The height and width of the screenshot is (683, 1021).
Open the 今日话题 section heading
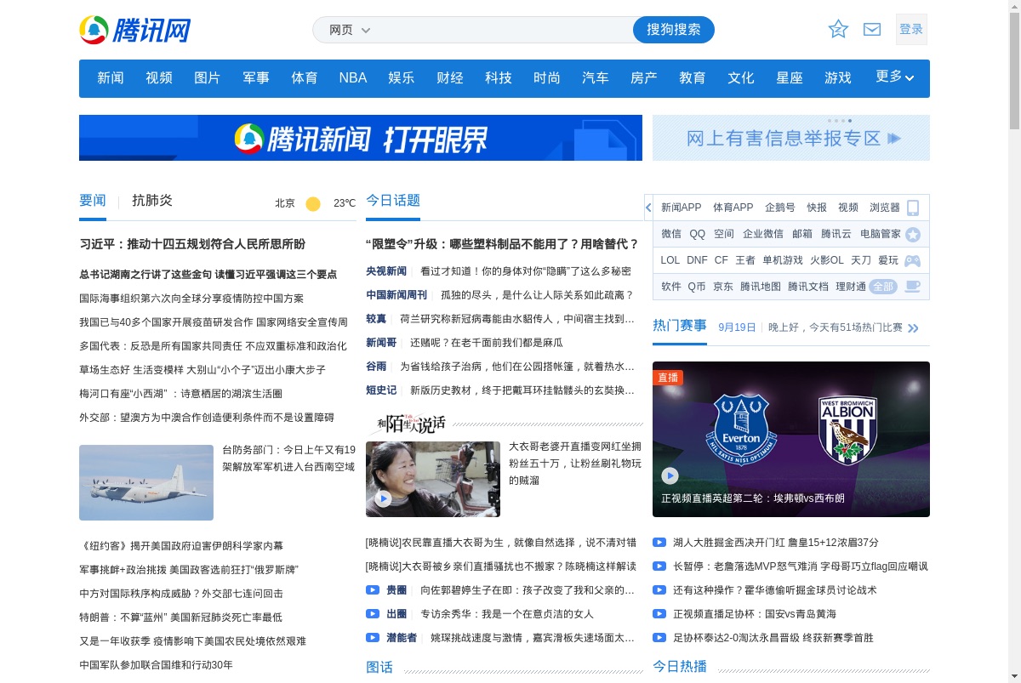coord(393,201)
